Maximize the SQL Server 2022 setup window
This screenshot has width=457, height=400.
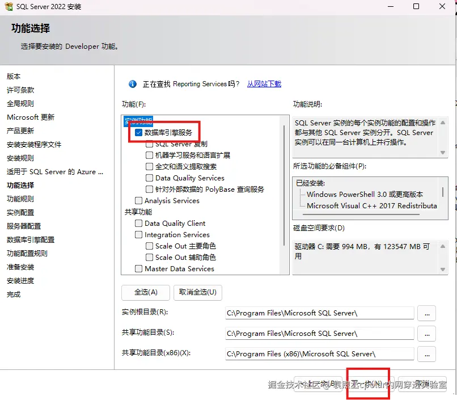click(416, 6)
